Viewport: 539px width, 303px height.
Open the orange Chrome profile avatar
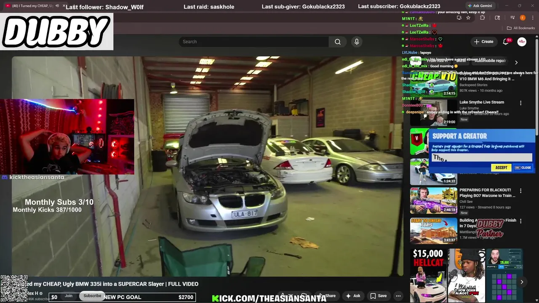click(523, 18)
